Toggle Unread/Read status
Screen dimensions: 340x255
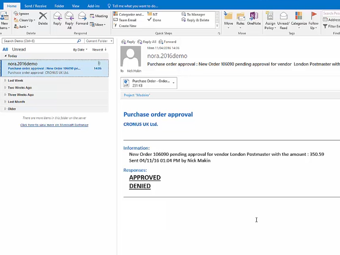point(283,20)
